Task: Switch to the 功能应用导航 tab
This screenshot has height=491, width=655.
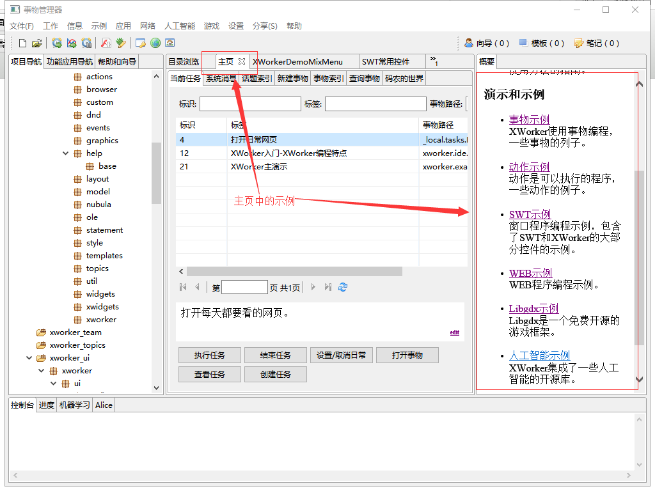Action: point(69,62)
